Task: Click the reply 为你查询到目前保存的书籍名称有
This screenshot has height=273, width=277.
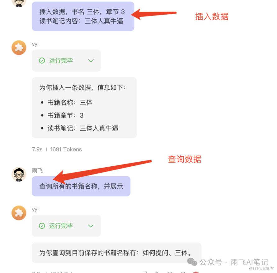Action: pos(116,253)
